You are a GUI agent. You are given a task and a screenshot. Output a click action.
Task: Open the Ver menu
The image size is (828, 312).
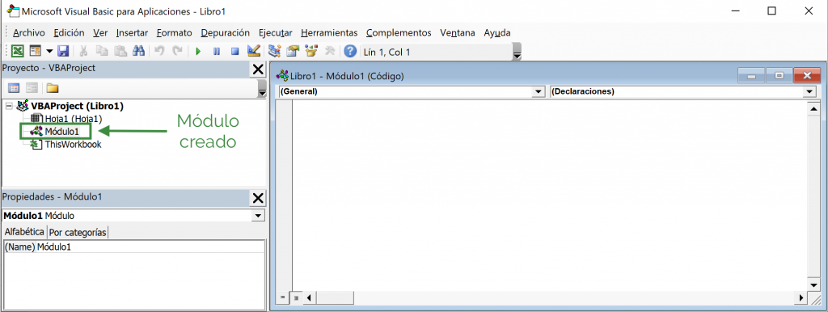100,32
